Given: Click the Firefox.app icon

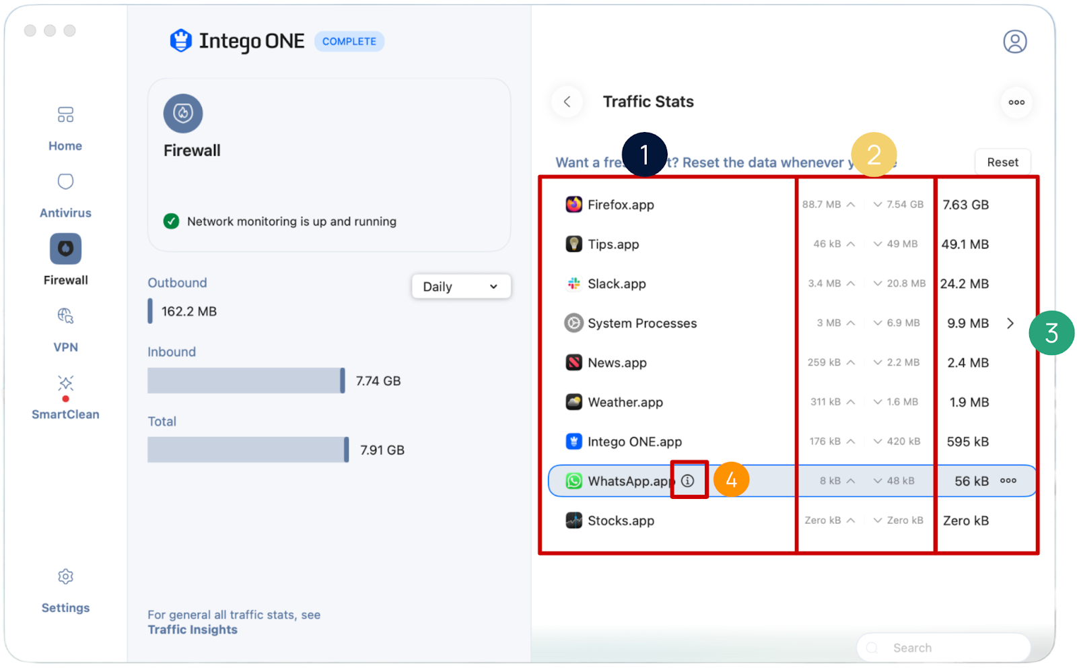Looking at the screenshot, I should [x=574, y=204].
